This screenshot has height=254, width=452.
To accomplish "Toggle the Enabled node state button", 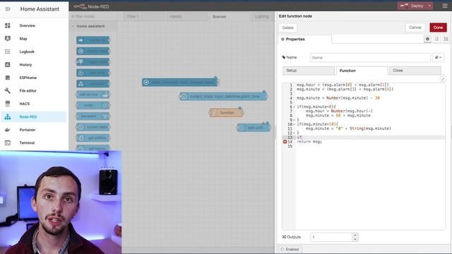I will pos(290,249).
